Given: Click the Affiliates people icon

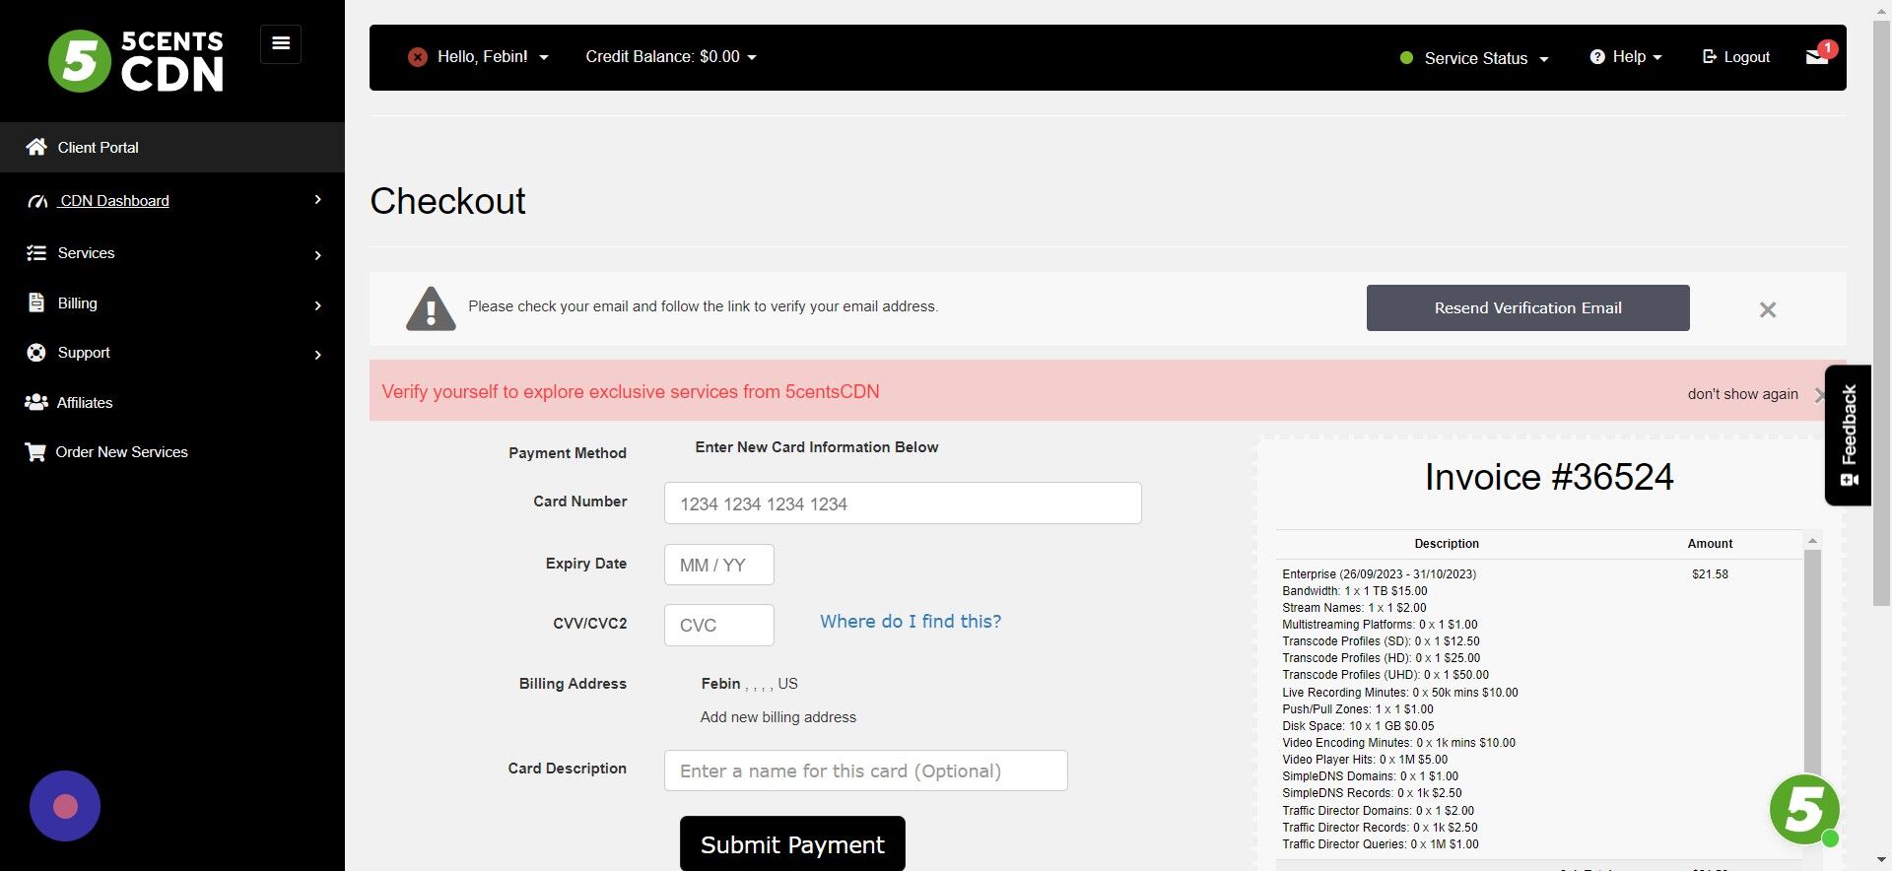Looking at the screenshot, I should pyautogui.click(x=36, y=402).
